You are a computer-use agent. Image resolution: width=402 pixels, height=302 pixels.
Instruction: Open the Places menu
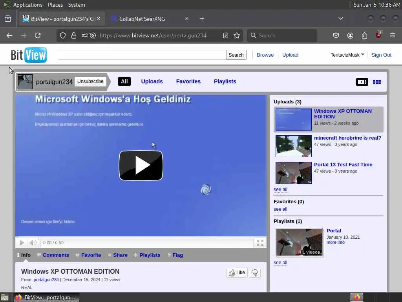coord(55,5)
